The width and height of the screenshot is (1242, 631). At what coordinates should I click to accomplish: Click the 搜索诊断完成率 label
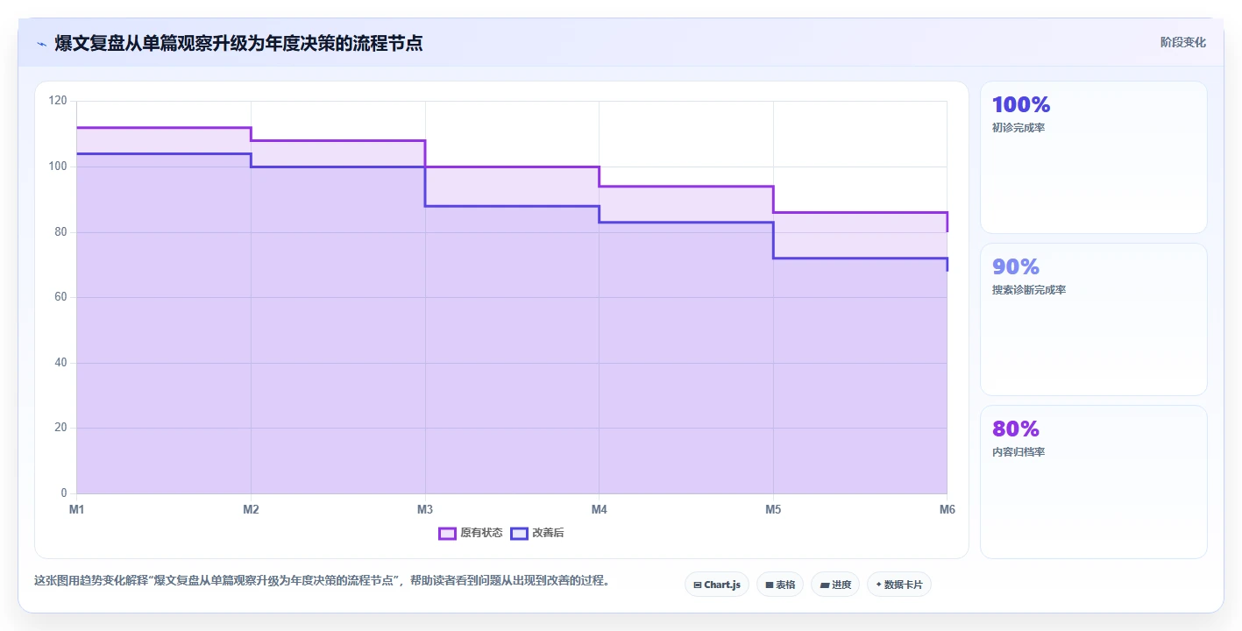point(1028,290)
